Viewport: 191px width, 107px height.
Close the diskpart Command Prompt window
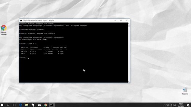tap(127, 21)
